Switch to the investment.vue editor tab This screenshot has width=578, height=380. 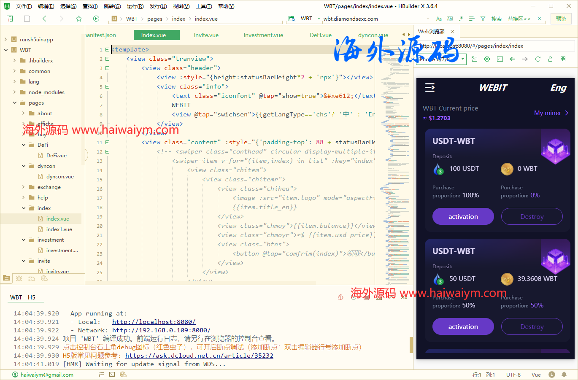263,35
